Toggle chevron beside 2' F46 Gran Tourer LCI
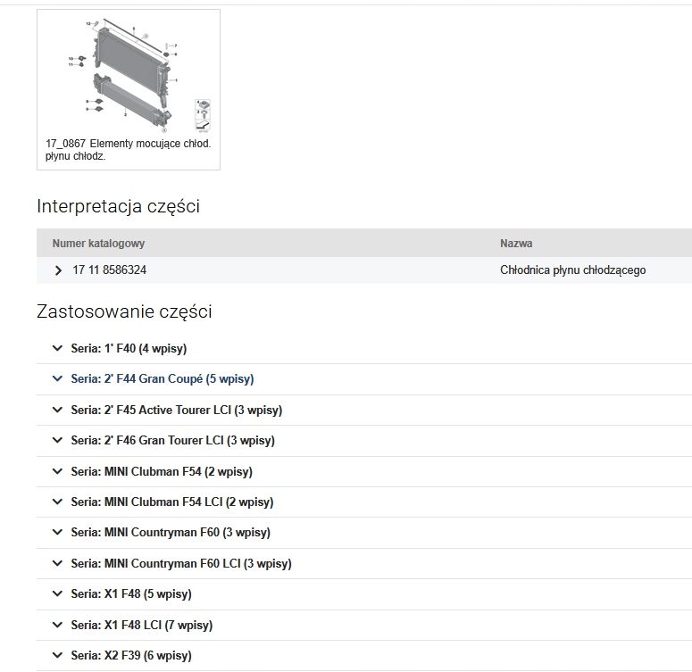692x672 pixels. coord(58,441)
